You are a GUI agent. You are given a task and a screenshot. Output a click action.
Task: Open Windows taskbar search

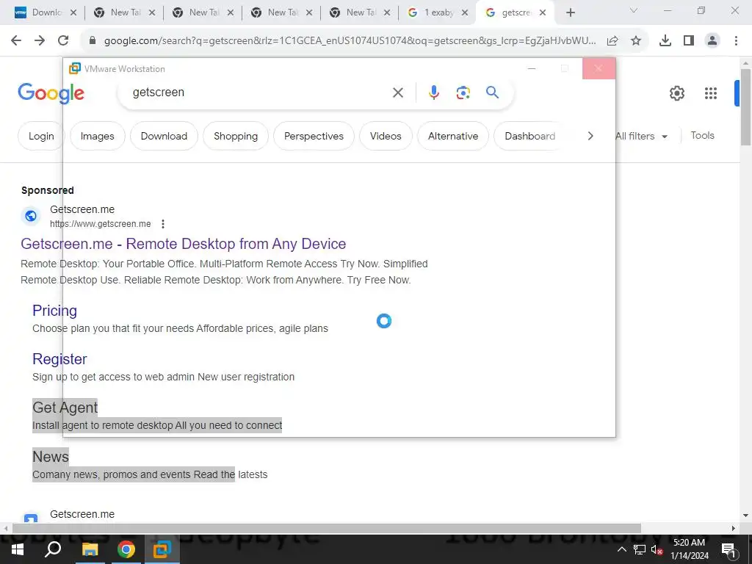(53, 549)
